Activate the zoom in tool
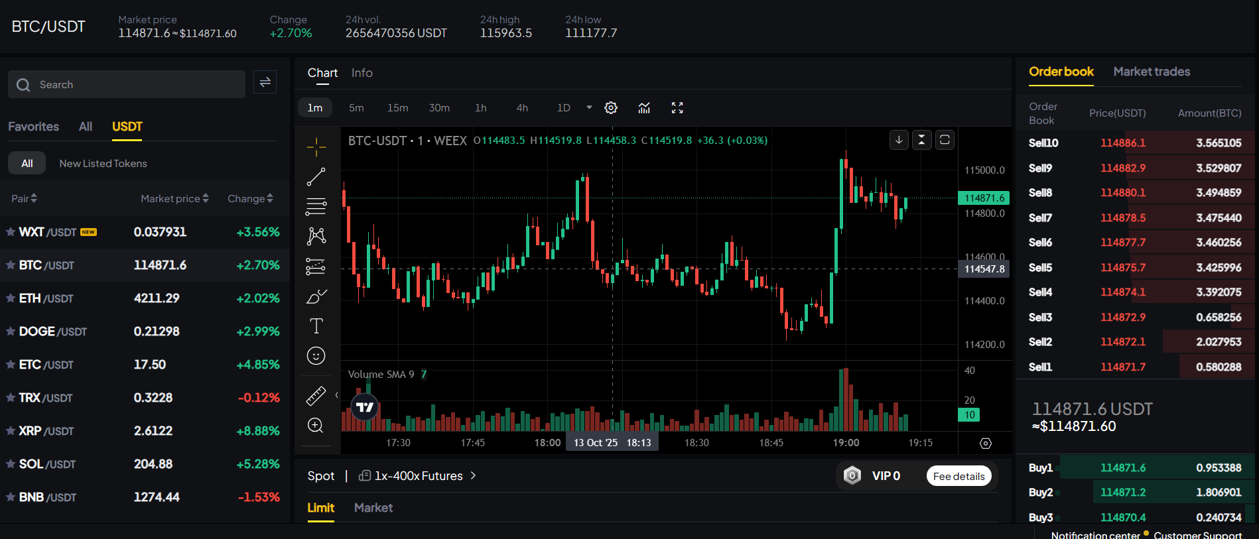Screen dimensions: 1259x539 tap(316, 426)
